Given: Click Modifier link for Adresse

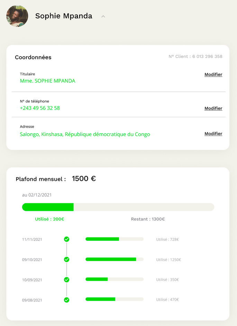Looking at the screenshot, I should point(213,134).
